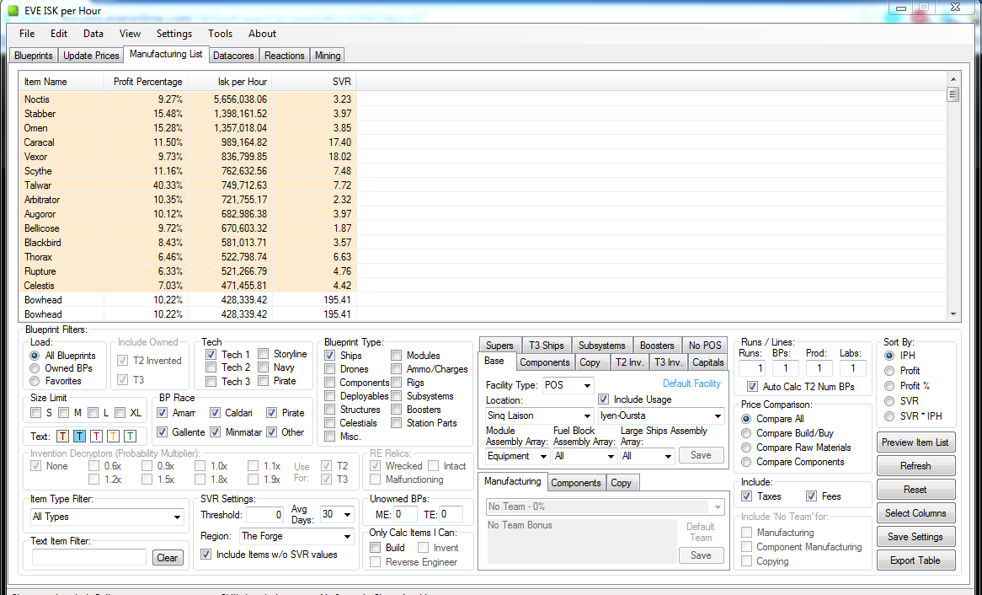
Task: Select the black T text color swatch
Action: (x=62, y=436)
